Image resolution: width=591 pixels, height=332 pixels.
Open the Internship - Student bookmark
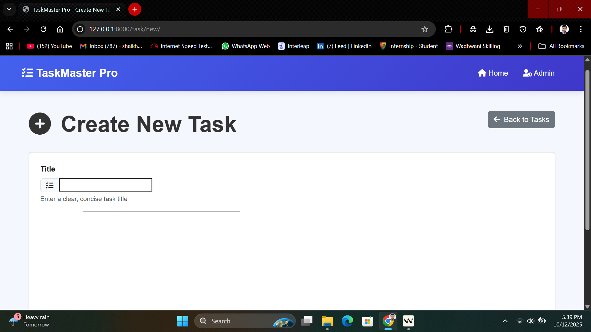[x=409, y=46]
